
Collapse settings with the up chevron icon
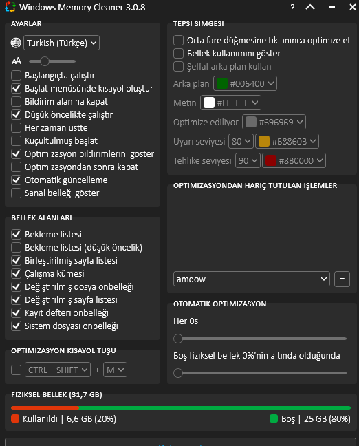310,7
